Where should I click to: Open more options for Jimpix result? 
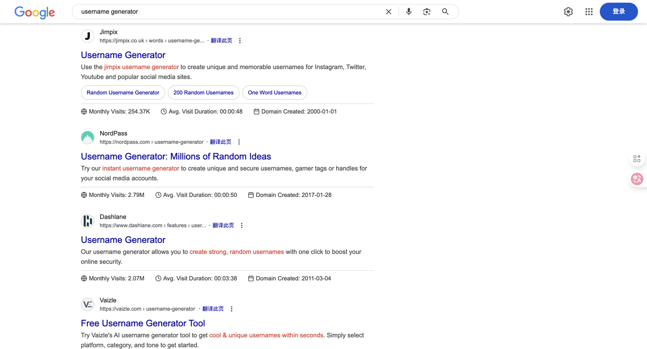point(240,41)
